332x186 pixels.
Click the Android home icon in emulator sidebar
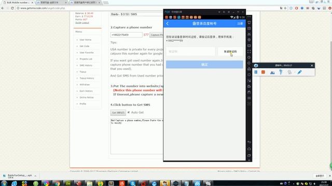[x=249, y=149]
